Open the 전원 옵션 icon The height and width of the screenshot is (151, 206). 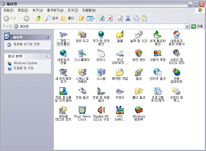point(82,91)
